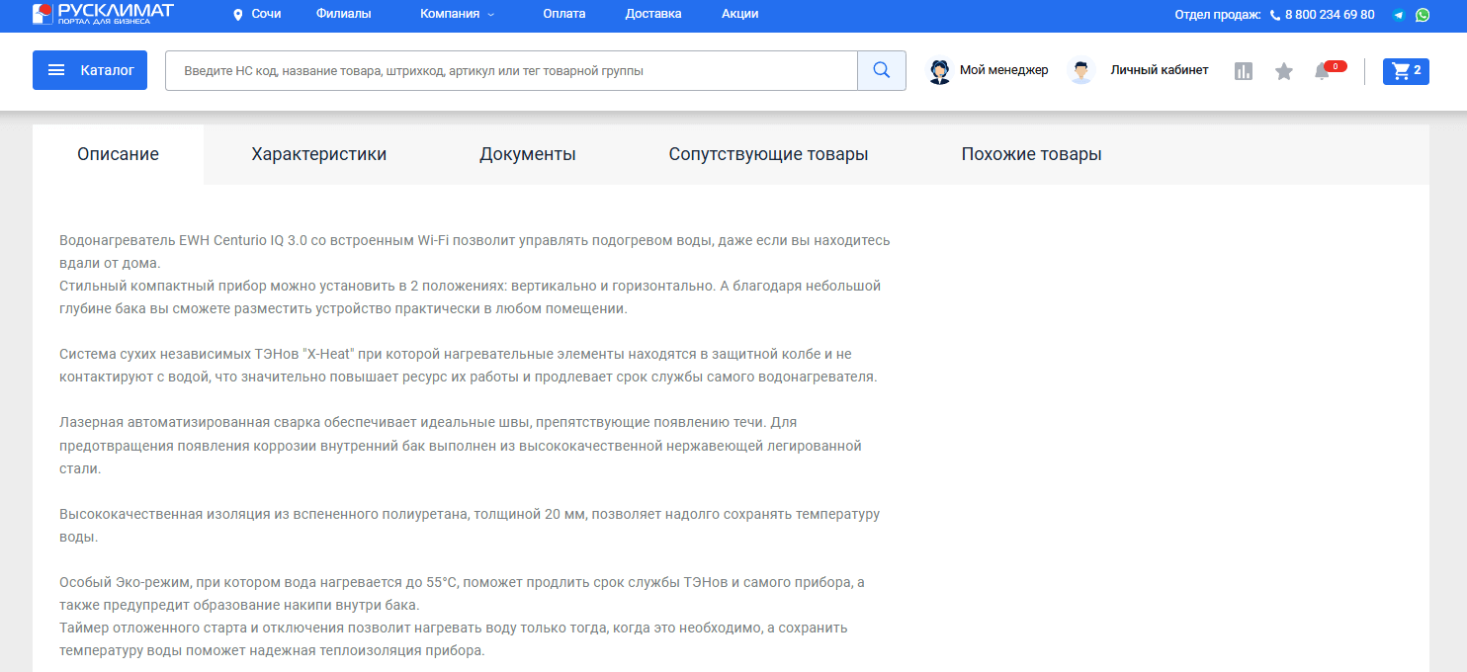Viewport: 1467px width, 672px height.
Task: Click the Мой менеджер link text
Action: pyautogui.click(x=1003, y=70)
